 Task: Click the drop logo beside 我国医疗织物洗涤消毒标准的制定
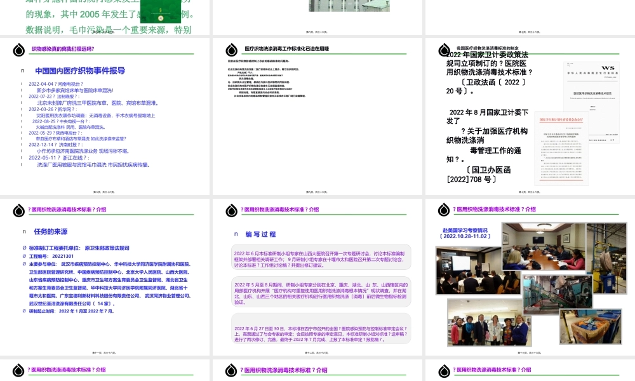coord(444,50)
